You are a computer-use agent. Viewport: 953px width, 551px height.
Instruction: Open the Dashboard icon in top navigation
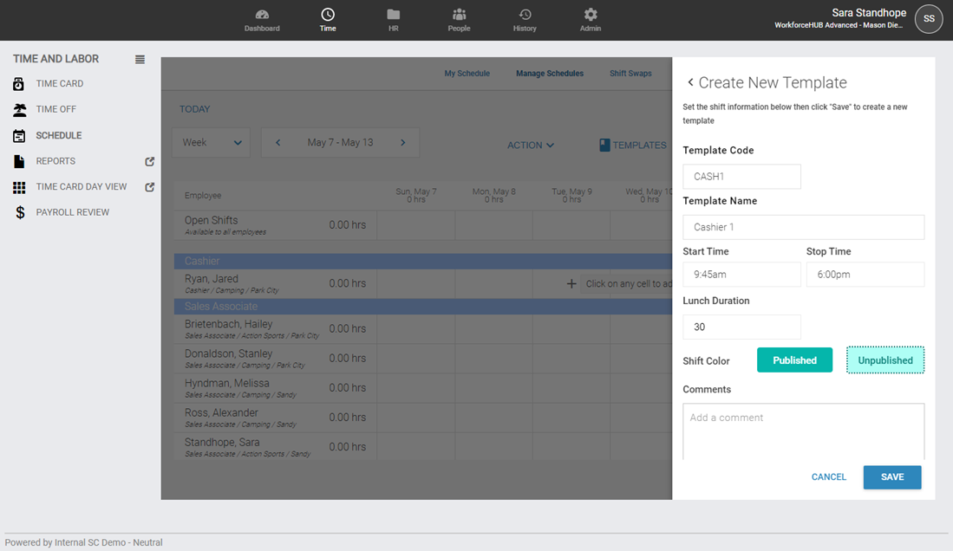(x=262, y=15)
